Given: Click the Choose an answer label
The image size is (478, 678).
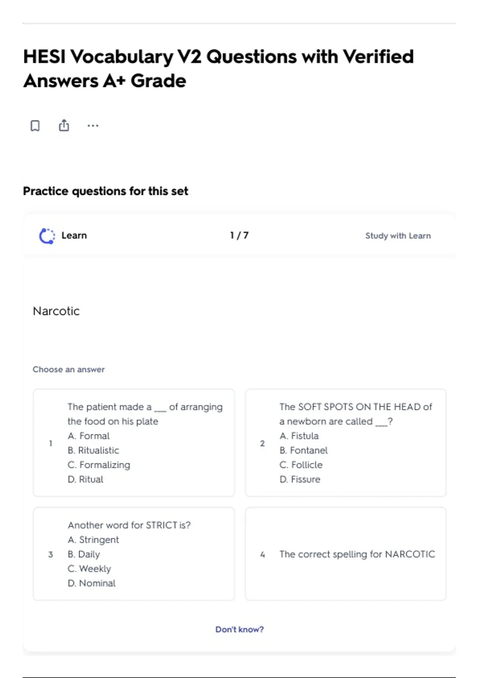Looking at the screenshot, I should (69, 369).
